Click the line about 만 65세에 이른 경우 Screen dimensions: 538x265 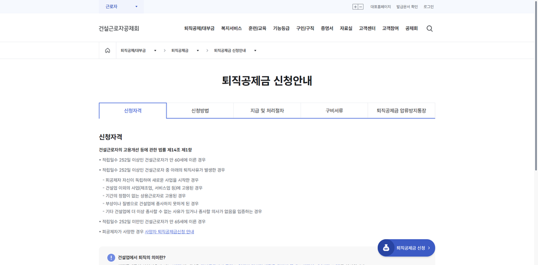point(152,222)
